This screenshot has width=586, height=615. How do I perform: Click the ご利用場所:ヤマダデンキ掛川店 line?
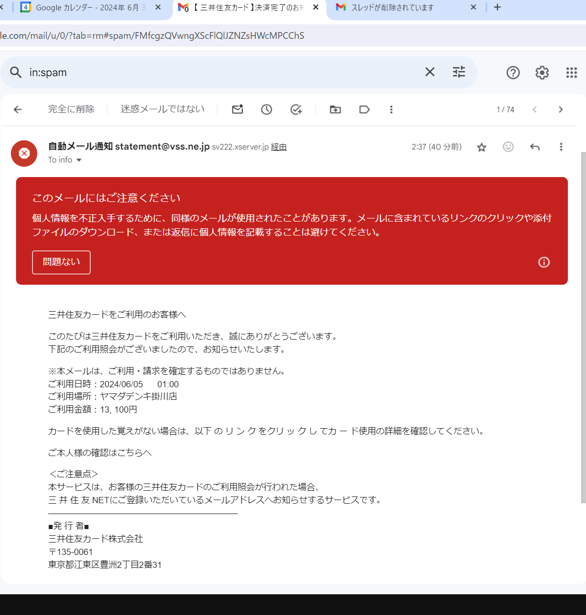[x=112, y=397]
